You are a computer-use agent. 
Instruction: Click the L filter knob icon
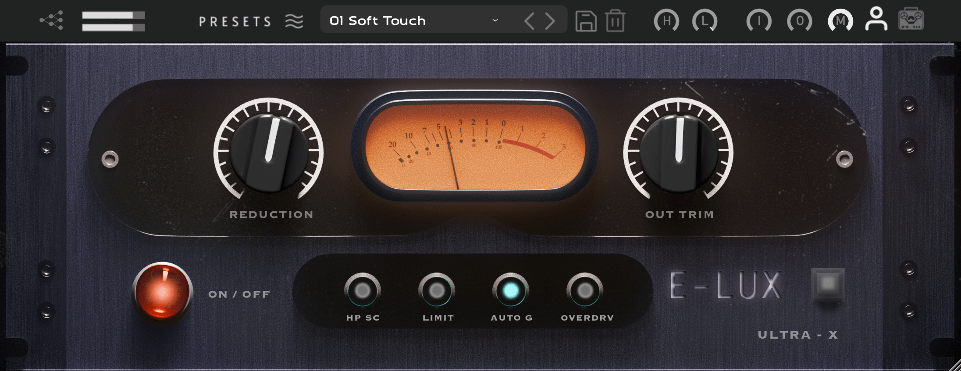(x=705, y=21)
